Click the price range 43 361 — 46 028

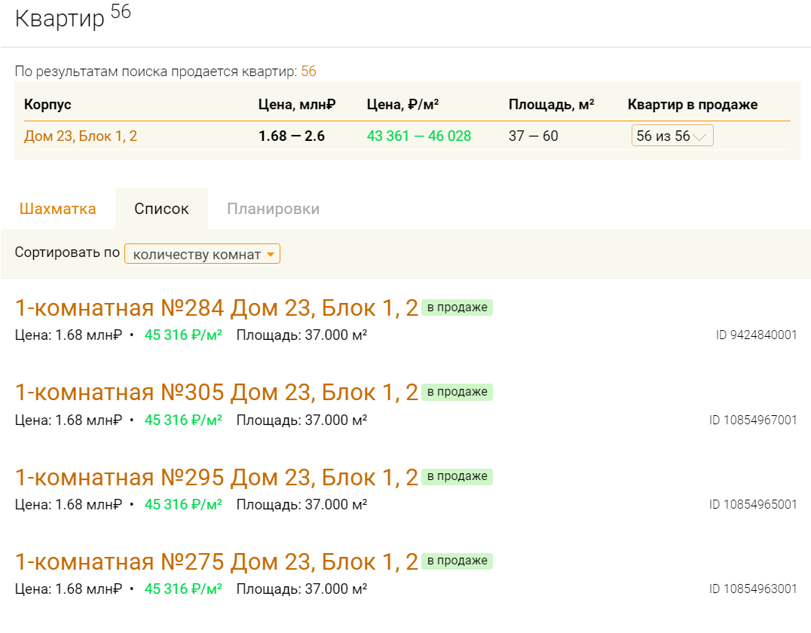[418, 136]
